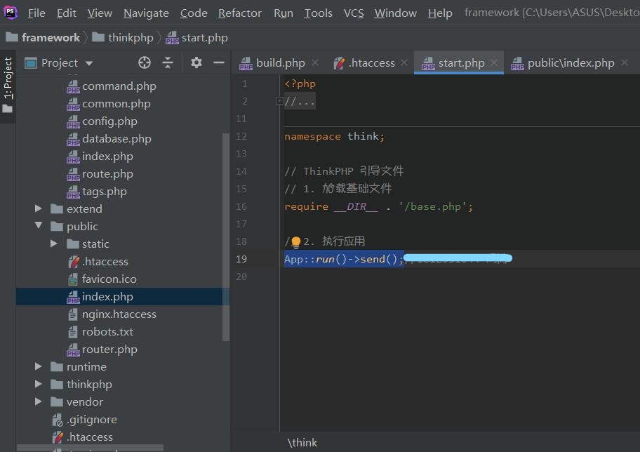This screenshot has height=452, width=640.
Task: Select the extend folder icon
Action: 57,209
